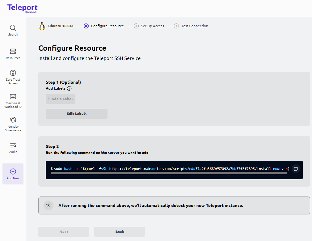Copy the install command to clipboard
This screenshot has width=312, height=241.
click(x=296, y=169)
